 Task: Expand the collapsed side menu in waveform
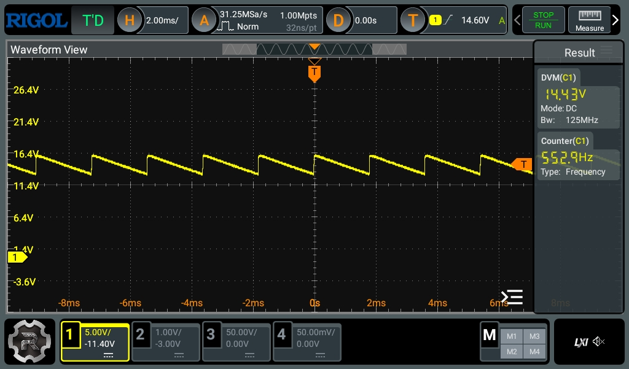[x=512, y=297]
